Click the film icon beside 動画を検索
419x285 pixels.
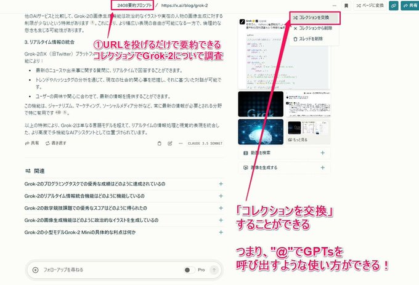point(246,153)
